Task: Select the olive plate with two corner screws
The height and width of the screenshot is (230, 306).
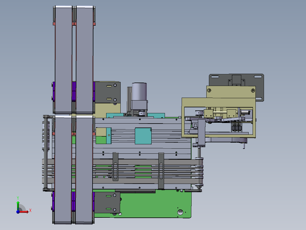Action: (231, 92)
